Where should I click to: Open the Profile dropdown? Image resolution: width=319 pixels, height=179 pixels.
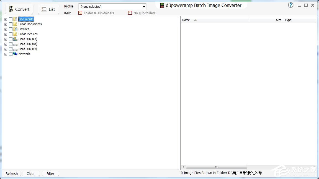[x=112, y=7]
